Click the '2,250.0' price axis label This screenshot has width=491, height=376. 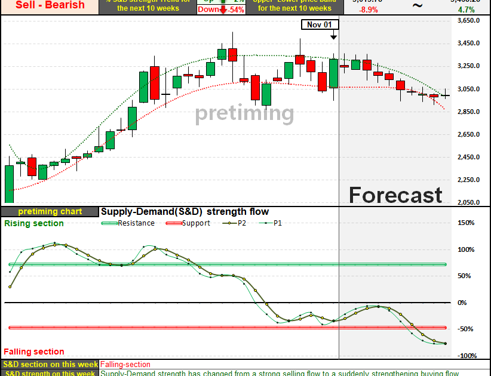468,180
